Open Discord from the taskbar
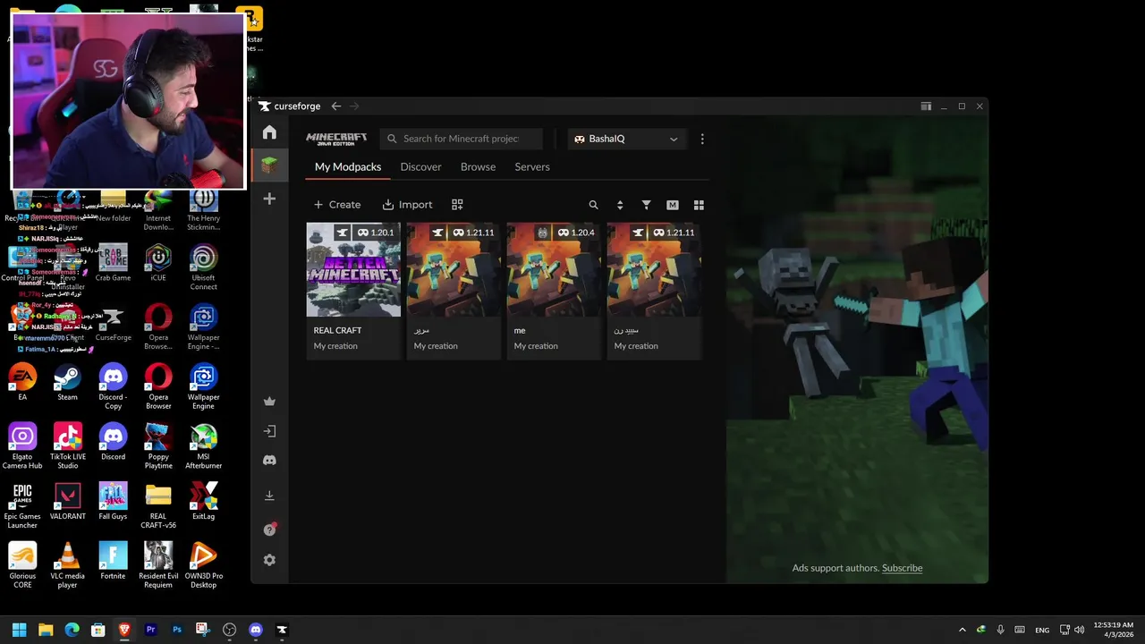The image size is (1145, 644). point(255,630)
